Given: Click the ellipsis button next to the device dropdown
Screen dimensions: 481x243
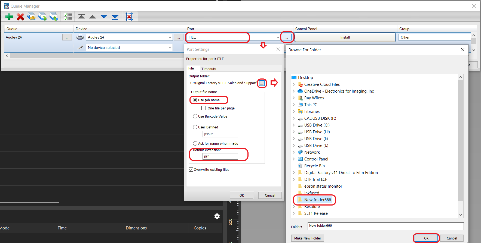Looking at the screenshot, I should 179,37.
